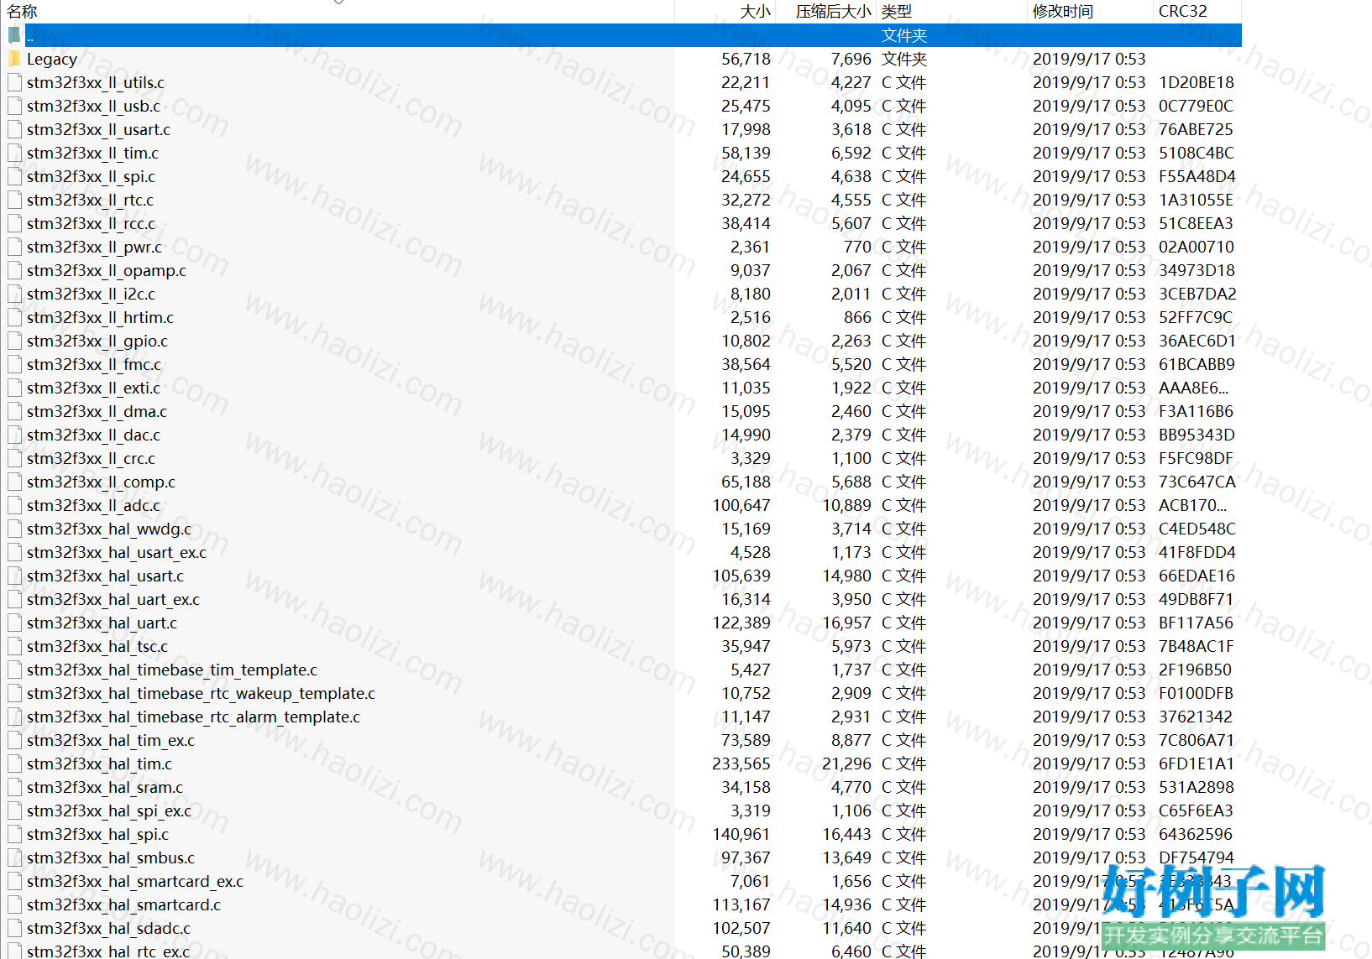Select file stm32f3xx_hal_tim.c
The height and width of the screenshot is (959, 1372).
100,764
